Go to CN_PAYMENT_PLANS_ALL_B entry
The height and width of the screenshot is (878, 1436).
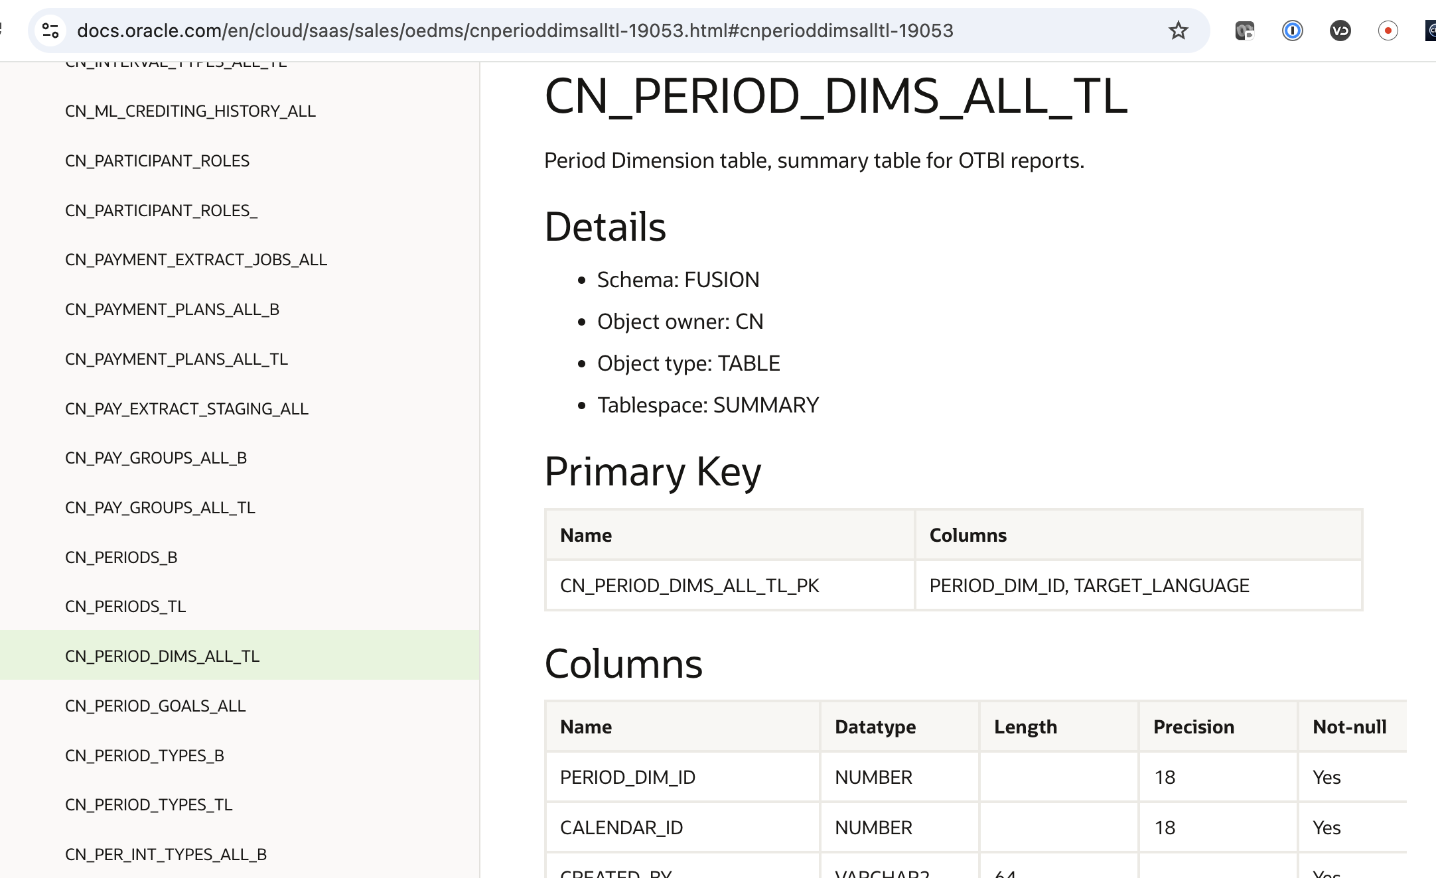click(172, 309)
